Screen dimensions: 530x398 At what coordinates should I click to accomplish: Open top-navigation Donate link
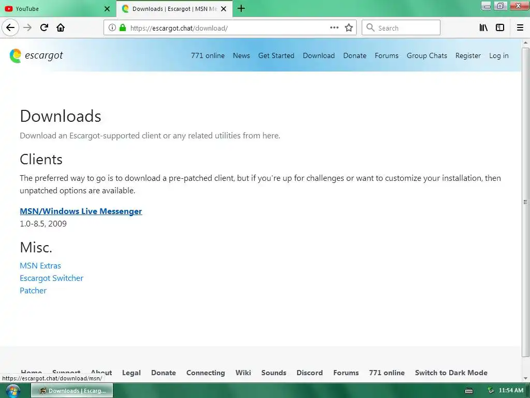[x=355, y=55]
